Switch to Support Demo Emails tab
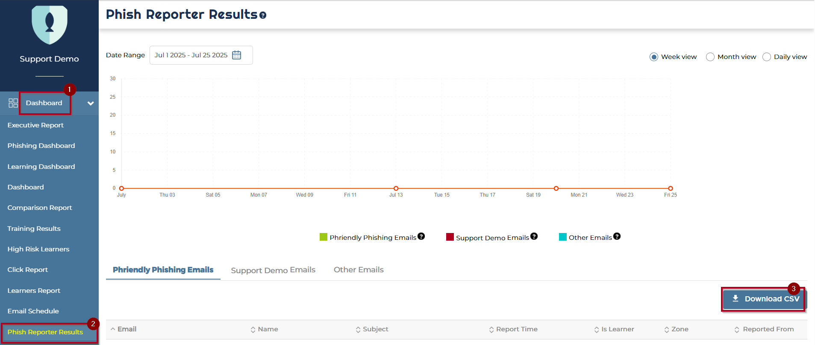The width and height of the screenshot is (815, 345). (273, 270)
